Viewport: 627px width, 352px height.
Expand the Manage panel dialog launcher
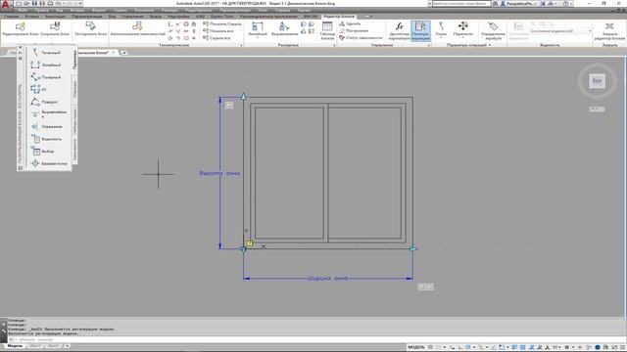[429, 46]
